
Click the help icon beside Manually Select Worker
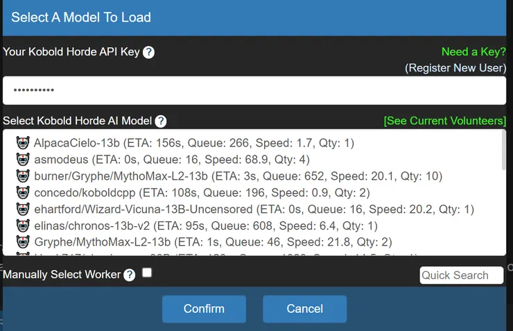tap(130, 275)
